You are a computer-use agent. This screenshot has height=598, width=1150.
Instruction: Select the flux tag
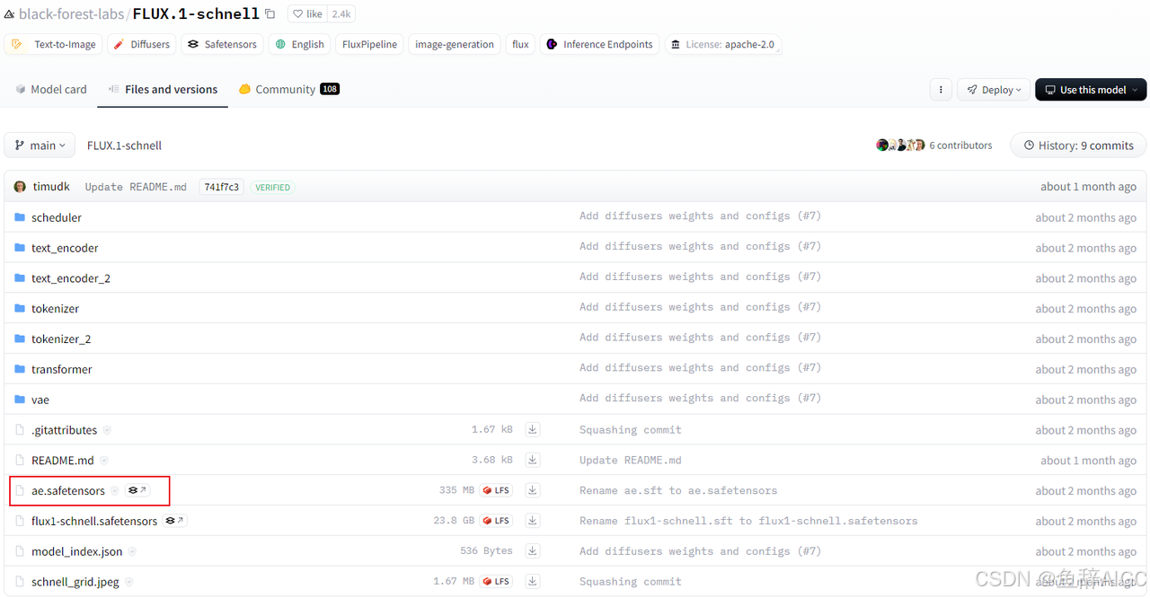(x=520, y=44)
